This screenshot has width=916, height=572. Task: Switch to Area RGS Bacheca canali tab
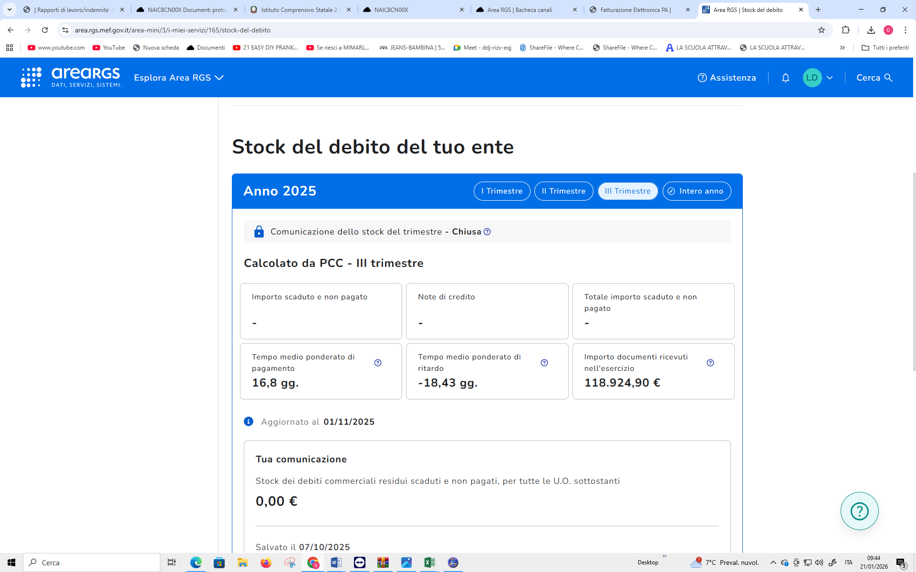point(520,10)
